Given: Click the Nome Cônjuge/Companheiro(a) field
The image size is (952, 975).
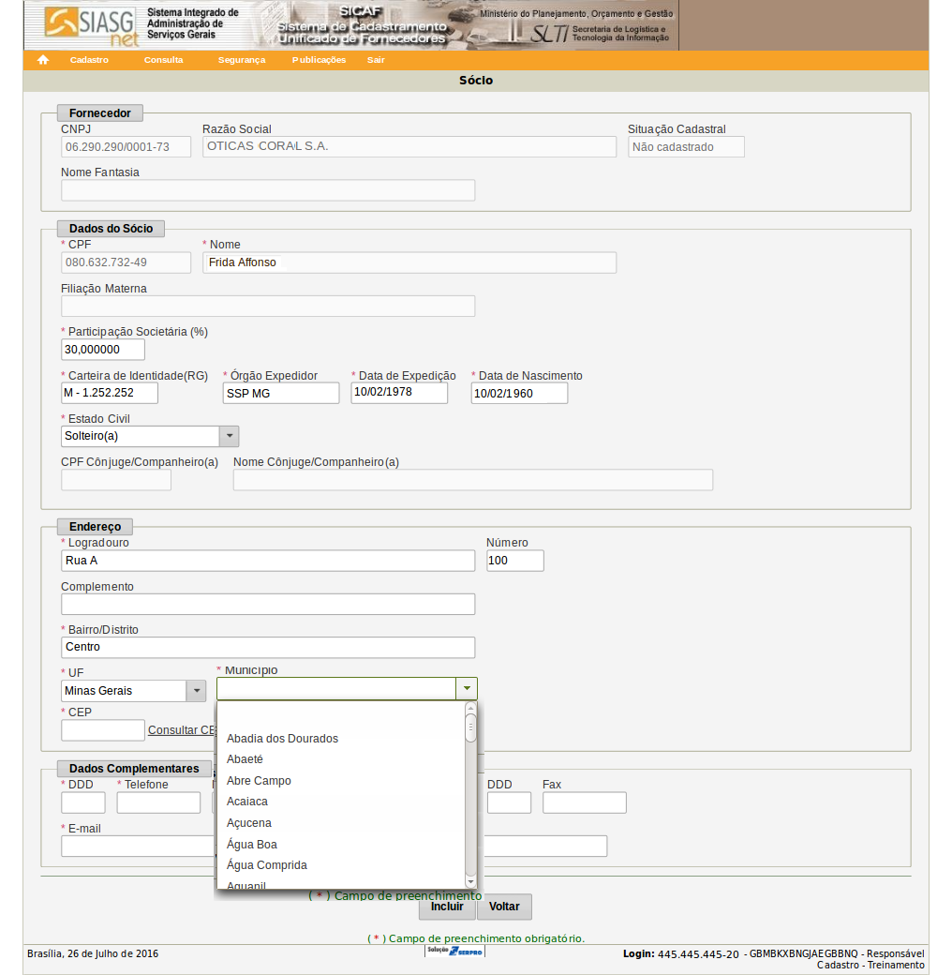Looking at the screenshot, I should pyautogui.click(x=473, y=480).
